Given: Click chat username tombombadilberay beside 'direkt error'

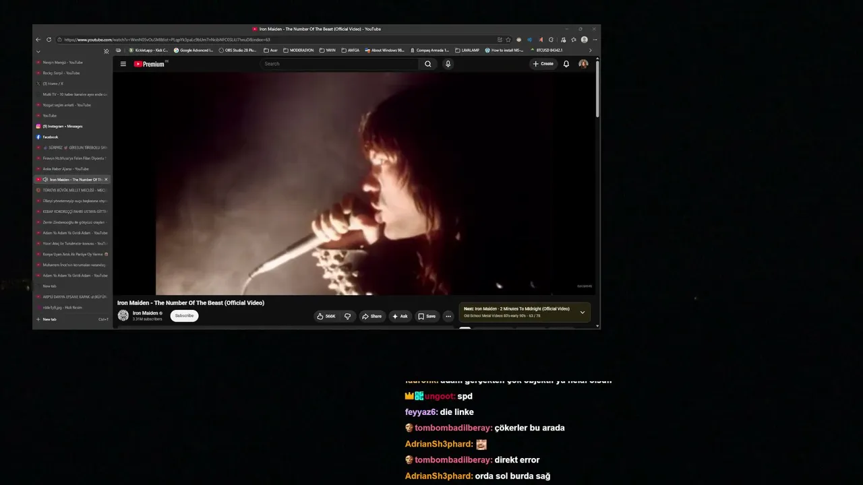Looking at the screenshot, I should (453, 460).
